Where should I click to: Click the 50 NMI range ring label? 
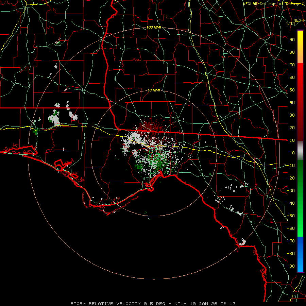click(154, 90)
